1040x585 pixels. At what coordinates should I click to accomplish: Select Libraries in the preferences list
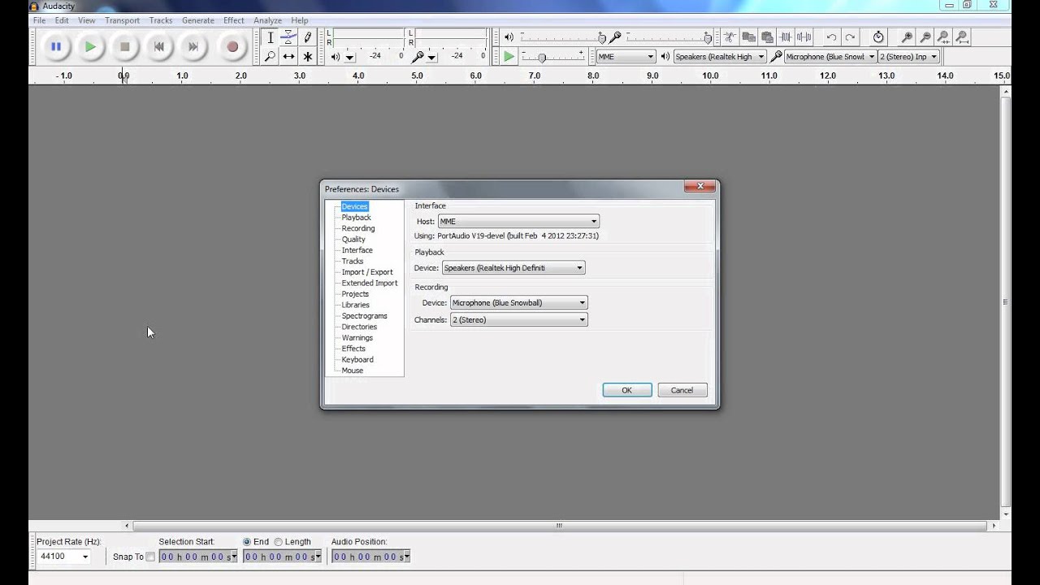pos(355,305)
